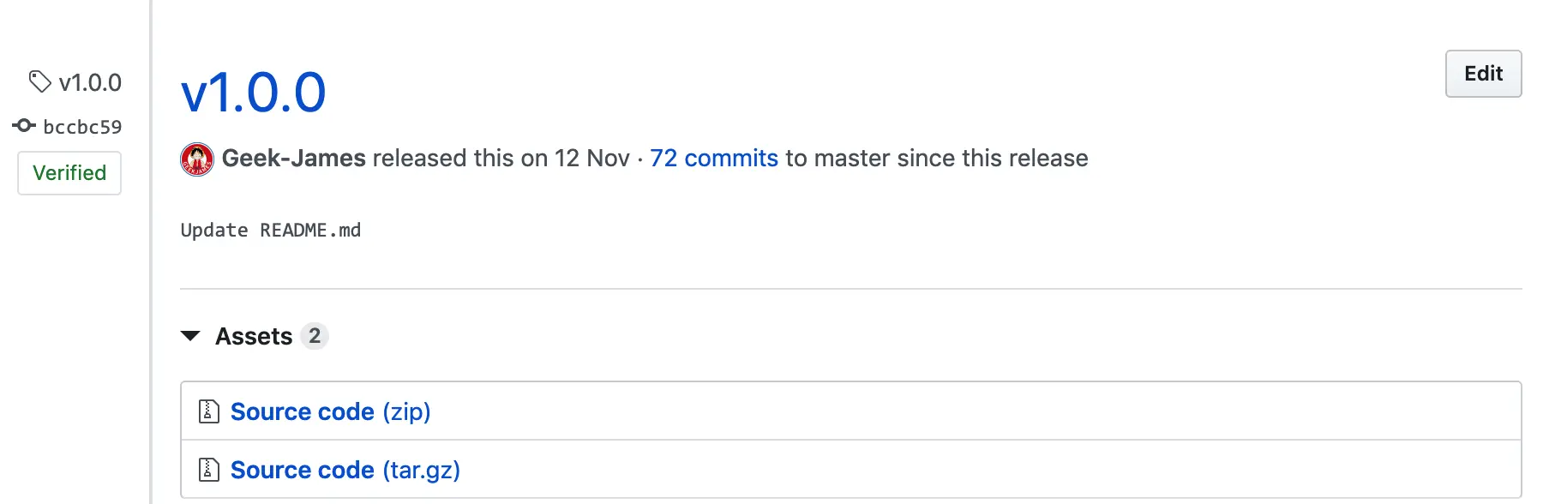Image resolution: width=1543 pixels, height=504 pixels.
Task: Open the v1.0.0 release title link
Action: click(x=254, y=93)
